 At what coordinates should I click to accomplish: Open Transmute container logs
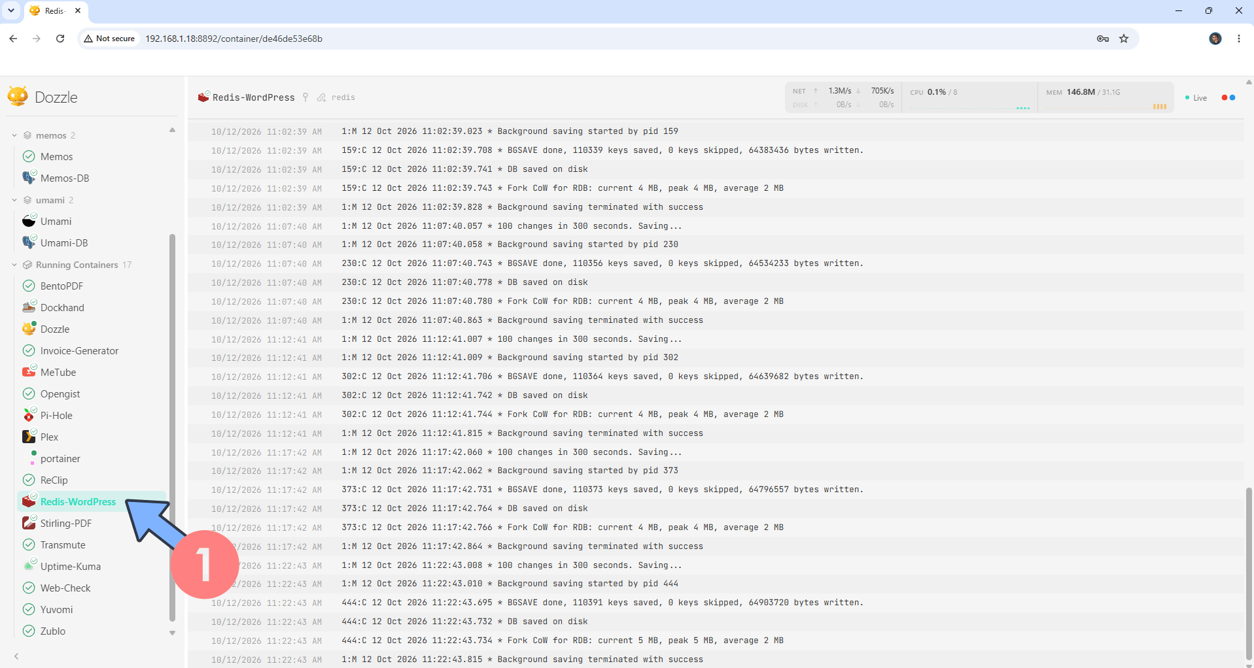(x=63, y=545)
